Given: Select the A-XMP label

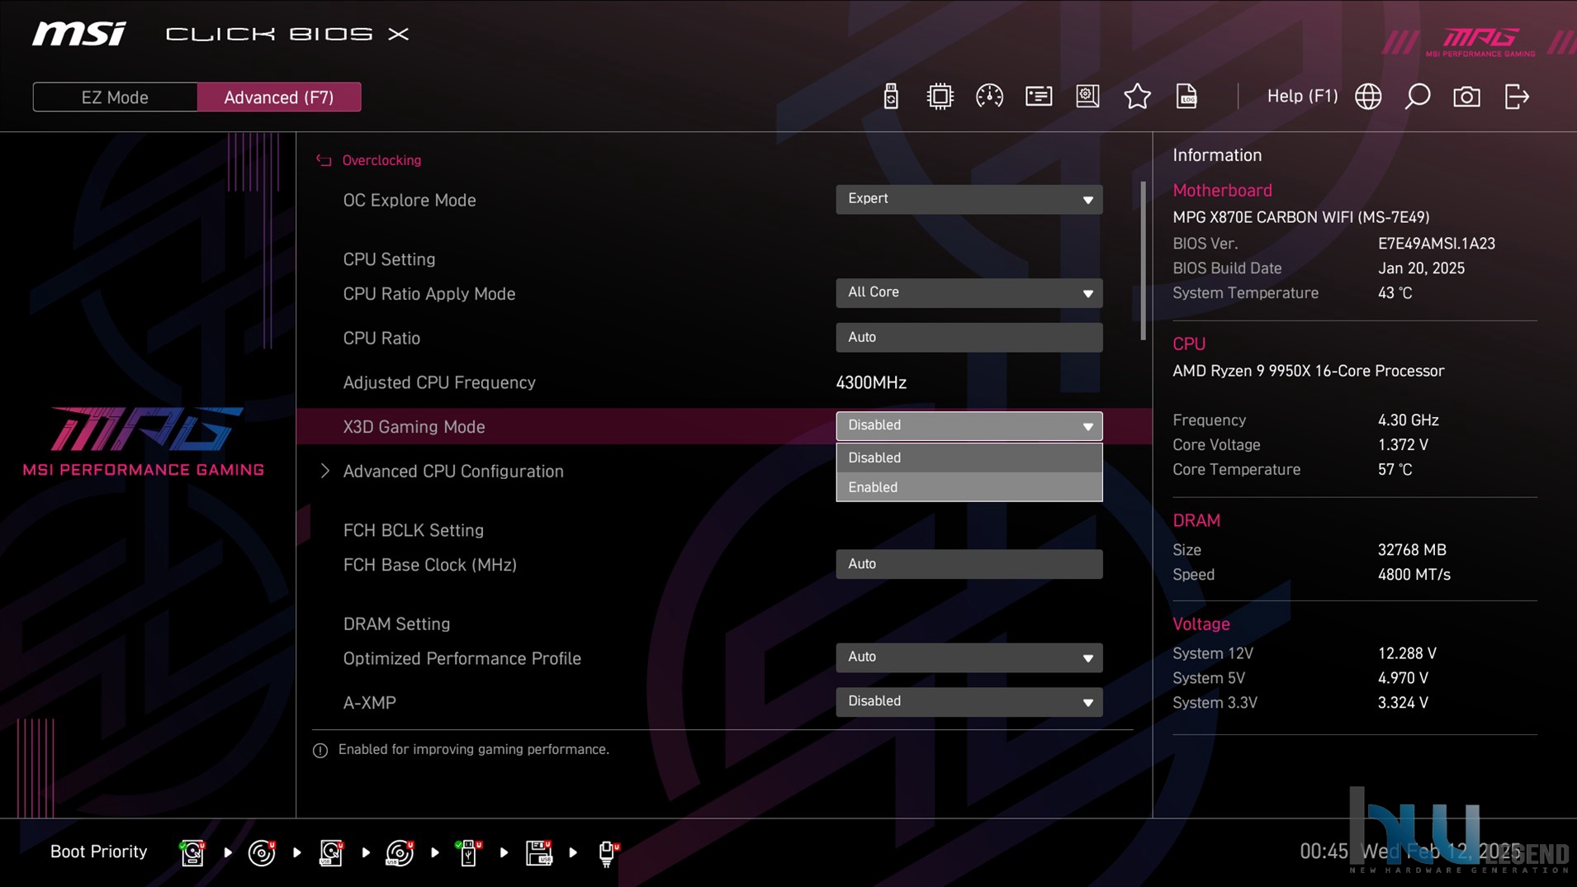Looking at the screenshot, I should pyautogui.click(x=369, y=703).
